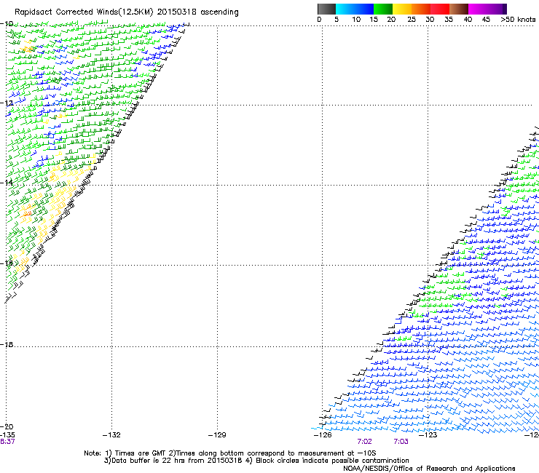Click the 'Times are GMT' note line

230,453
